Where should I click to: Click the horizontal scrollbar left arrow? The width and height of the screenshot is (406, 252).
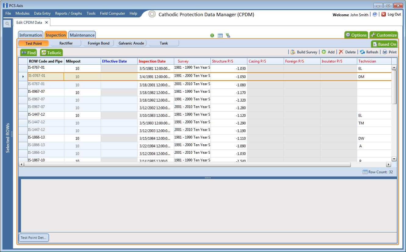pyautogui.click(x=21, y=164)
